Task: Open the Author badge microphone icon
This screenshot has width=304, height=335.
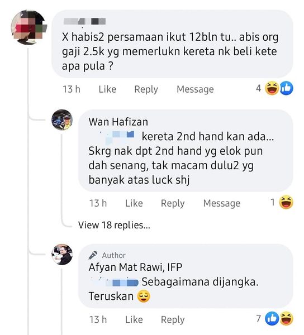Action: [x=93, y=255]
